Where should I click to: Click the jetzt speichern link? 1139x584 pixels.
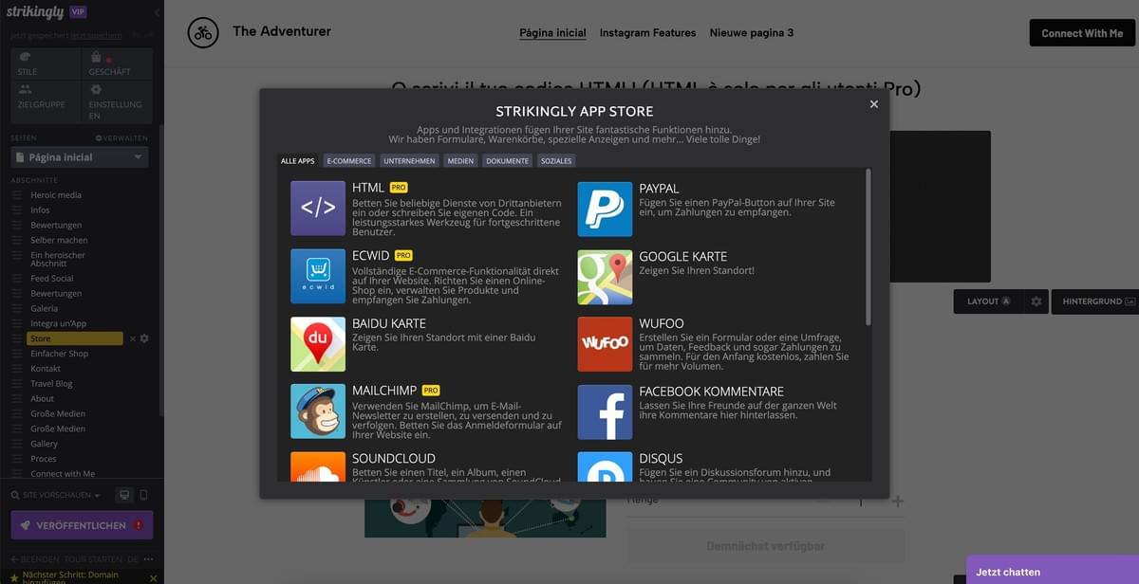click(x=96, y=35)
